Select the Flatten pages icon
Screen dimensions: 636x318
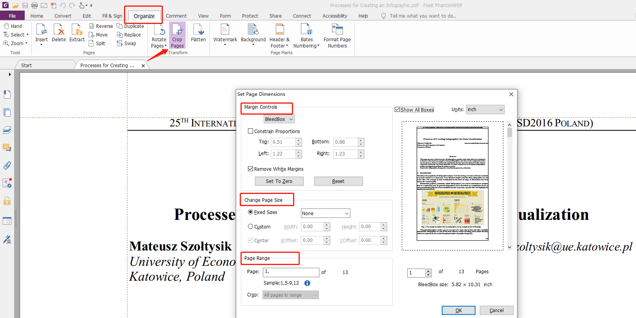(x=198, y=30)
